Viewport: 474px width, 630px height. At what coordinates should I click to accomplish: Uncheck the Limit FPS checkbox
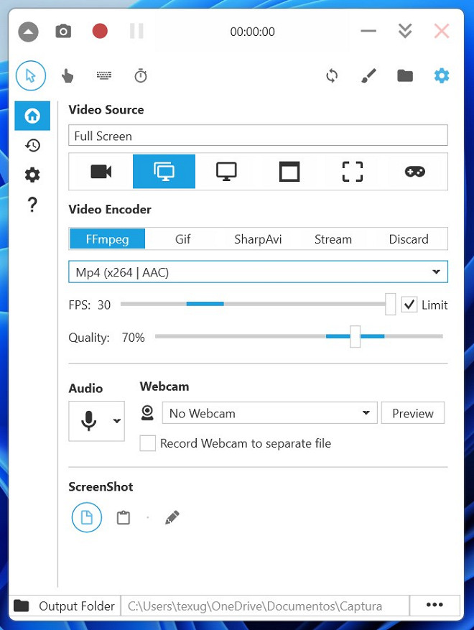[409, 305]
